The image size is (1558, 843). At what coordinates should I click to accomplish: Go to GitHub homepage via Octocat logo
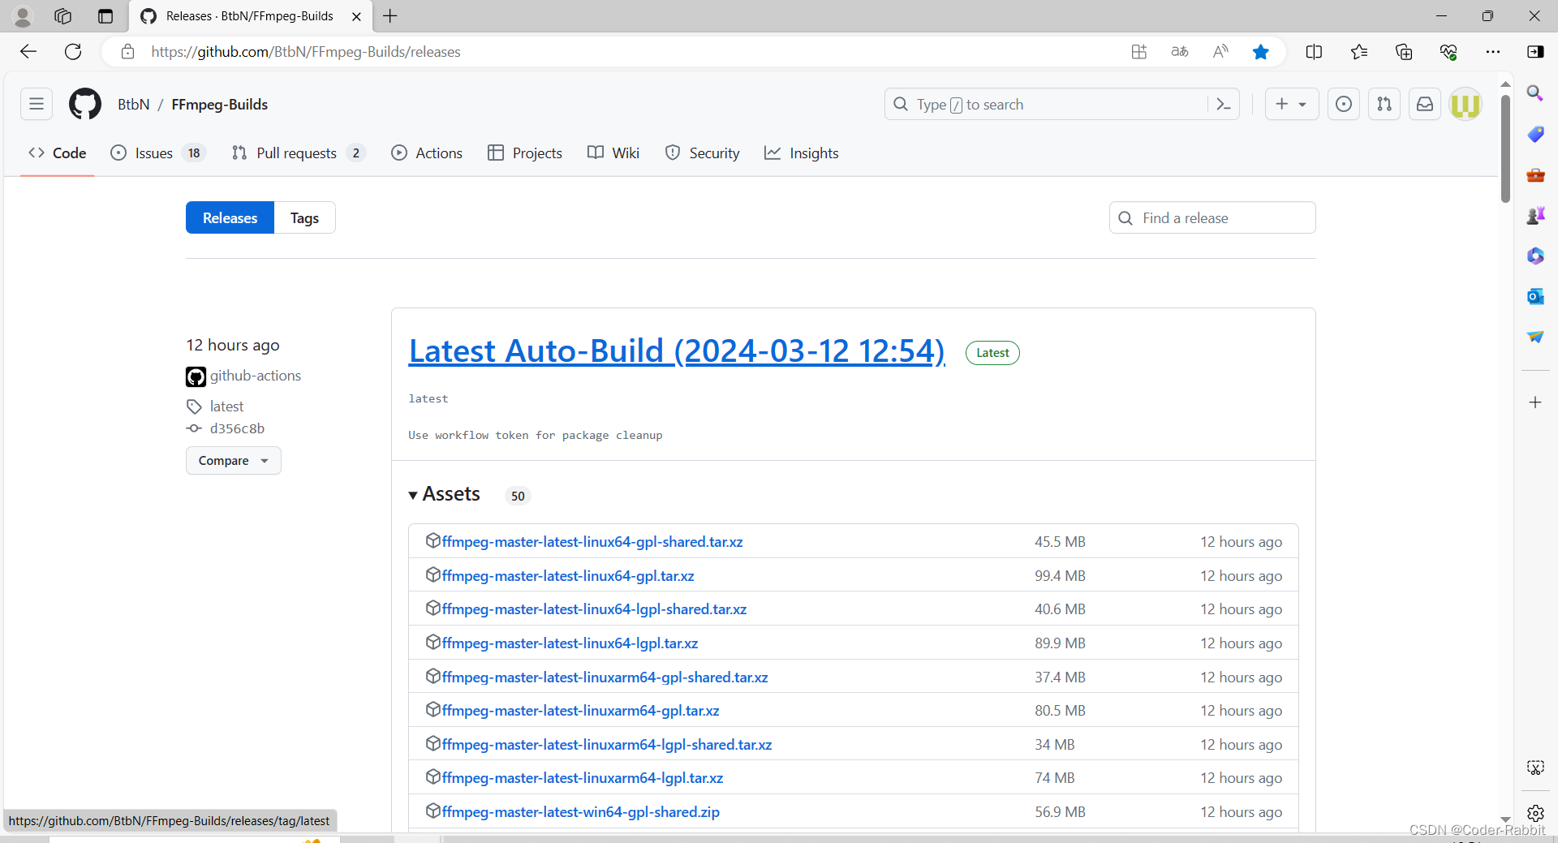tap(85, 104)
